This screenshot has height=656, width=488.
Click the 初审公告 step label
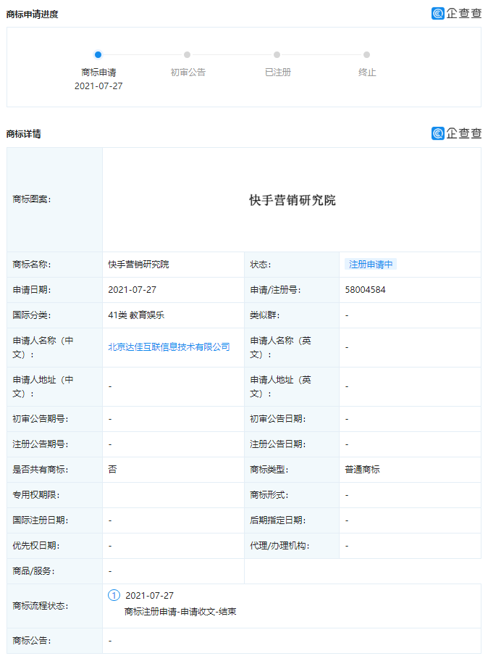188,72
